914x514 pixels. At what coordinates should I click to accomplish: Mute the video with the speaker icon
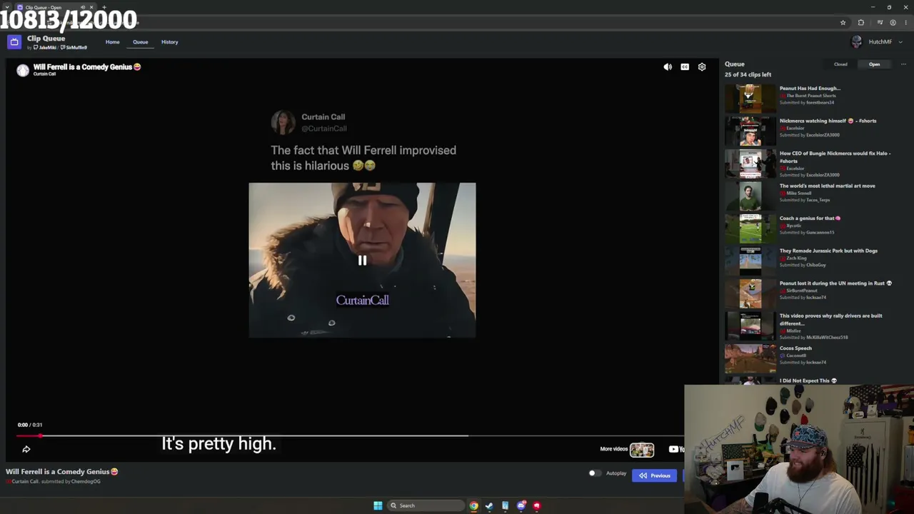click(x=668, y=67)
